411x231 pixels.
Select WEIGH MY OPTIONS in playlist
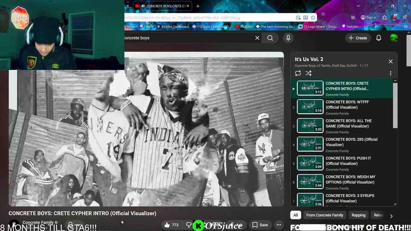pos(342,182)
